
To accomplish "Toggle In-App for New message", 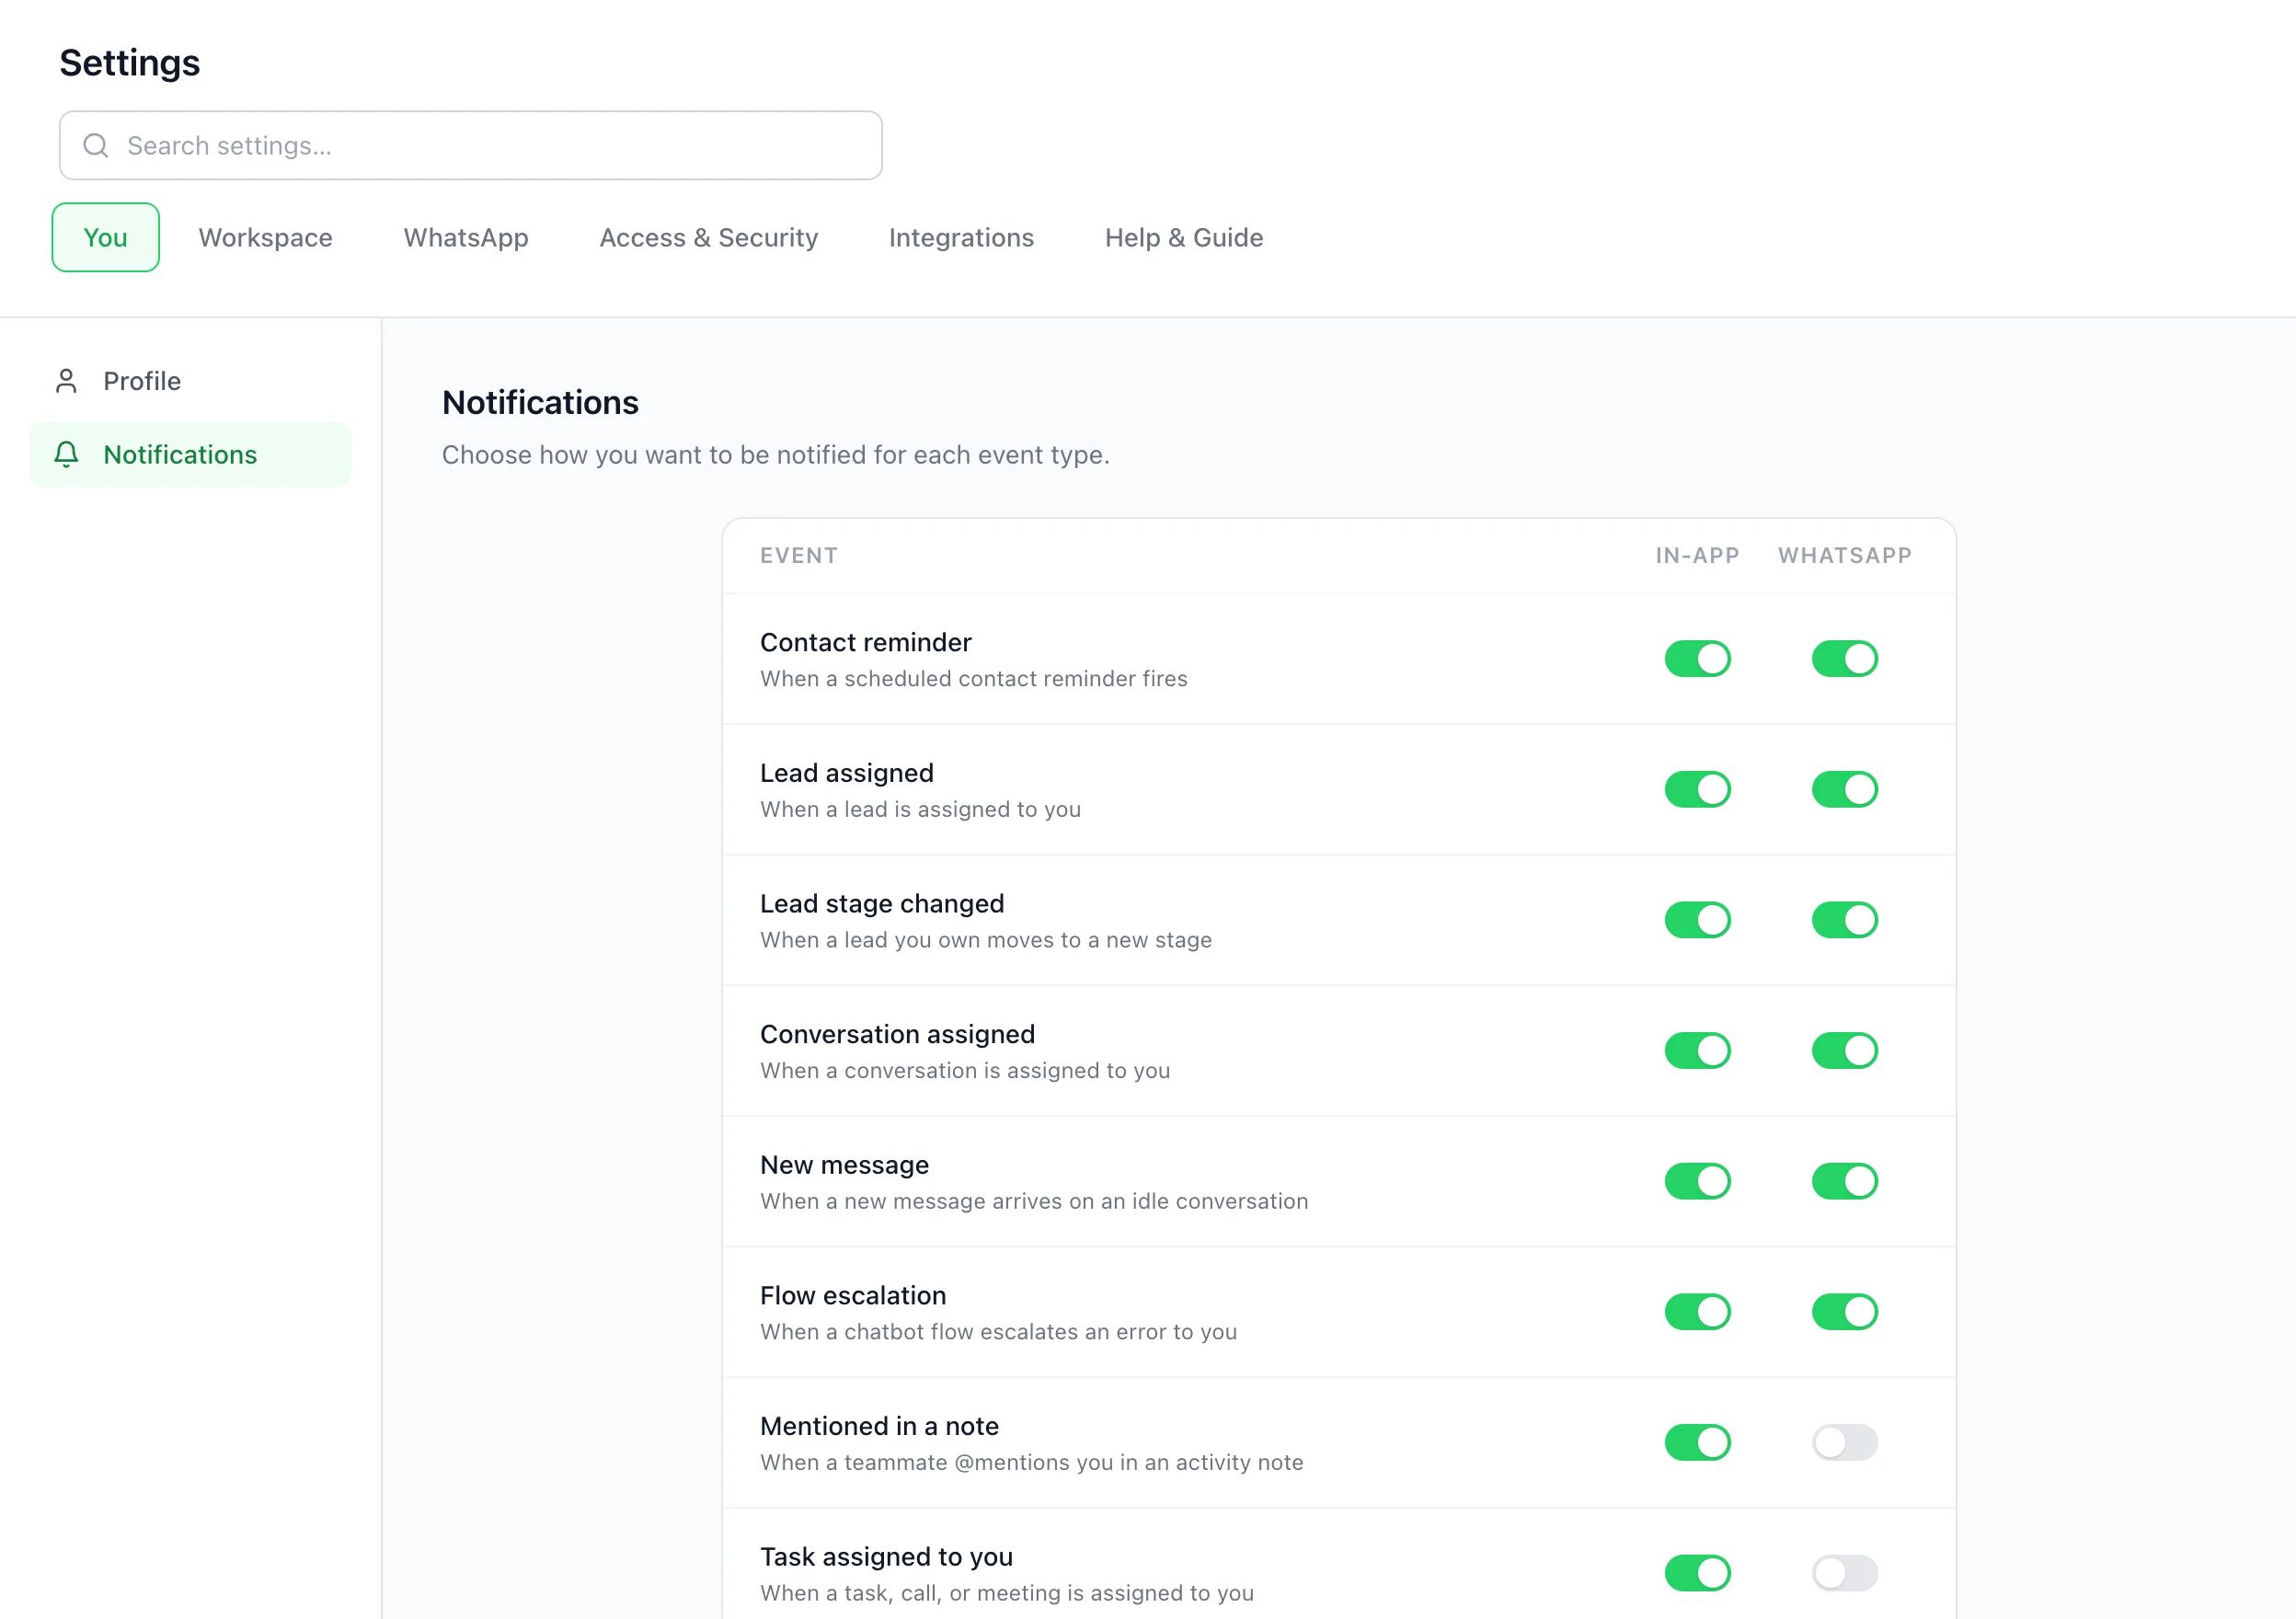I will [1697, 1182].
